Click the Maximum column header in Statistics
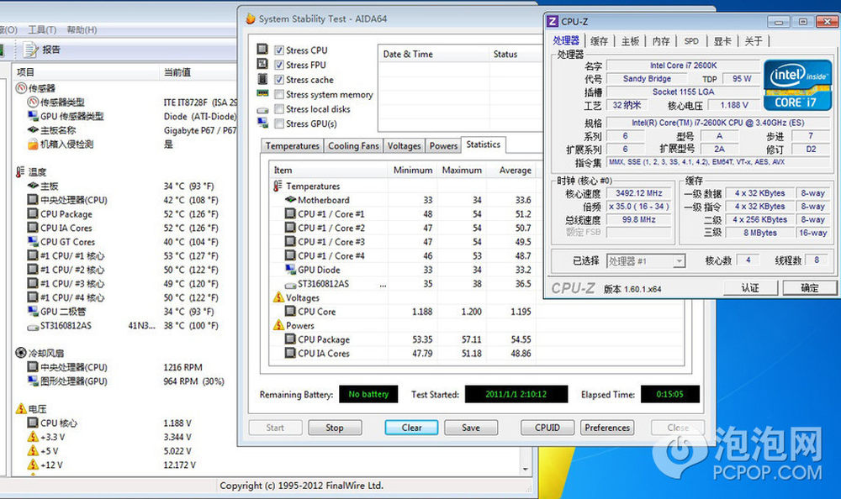The width and height of the screenshot is (841, 499). pos(462,170)
